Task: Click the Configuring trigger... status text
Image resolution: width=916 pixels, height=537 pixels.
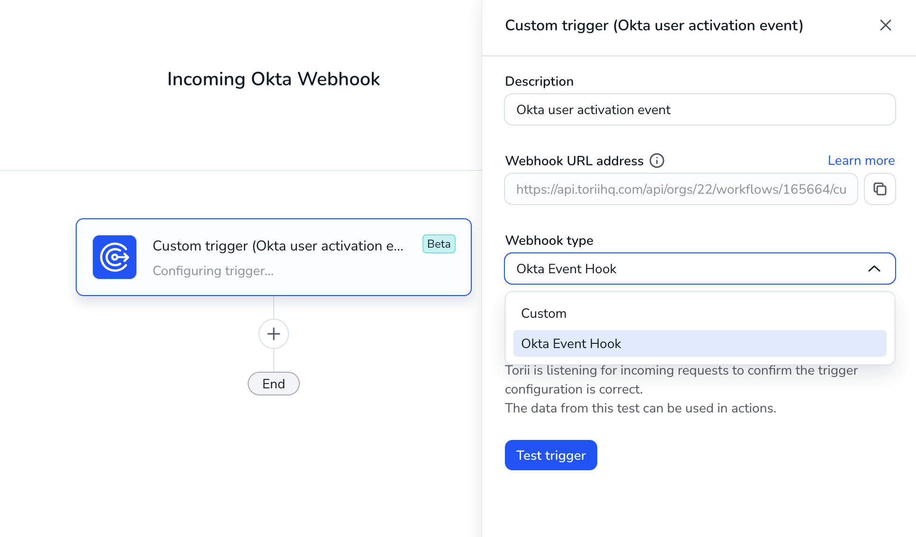Action: coord(213,271)
